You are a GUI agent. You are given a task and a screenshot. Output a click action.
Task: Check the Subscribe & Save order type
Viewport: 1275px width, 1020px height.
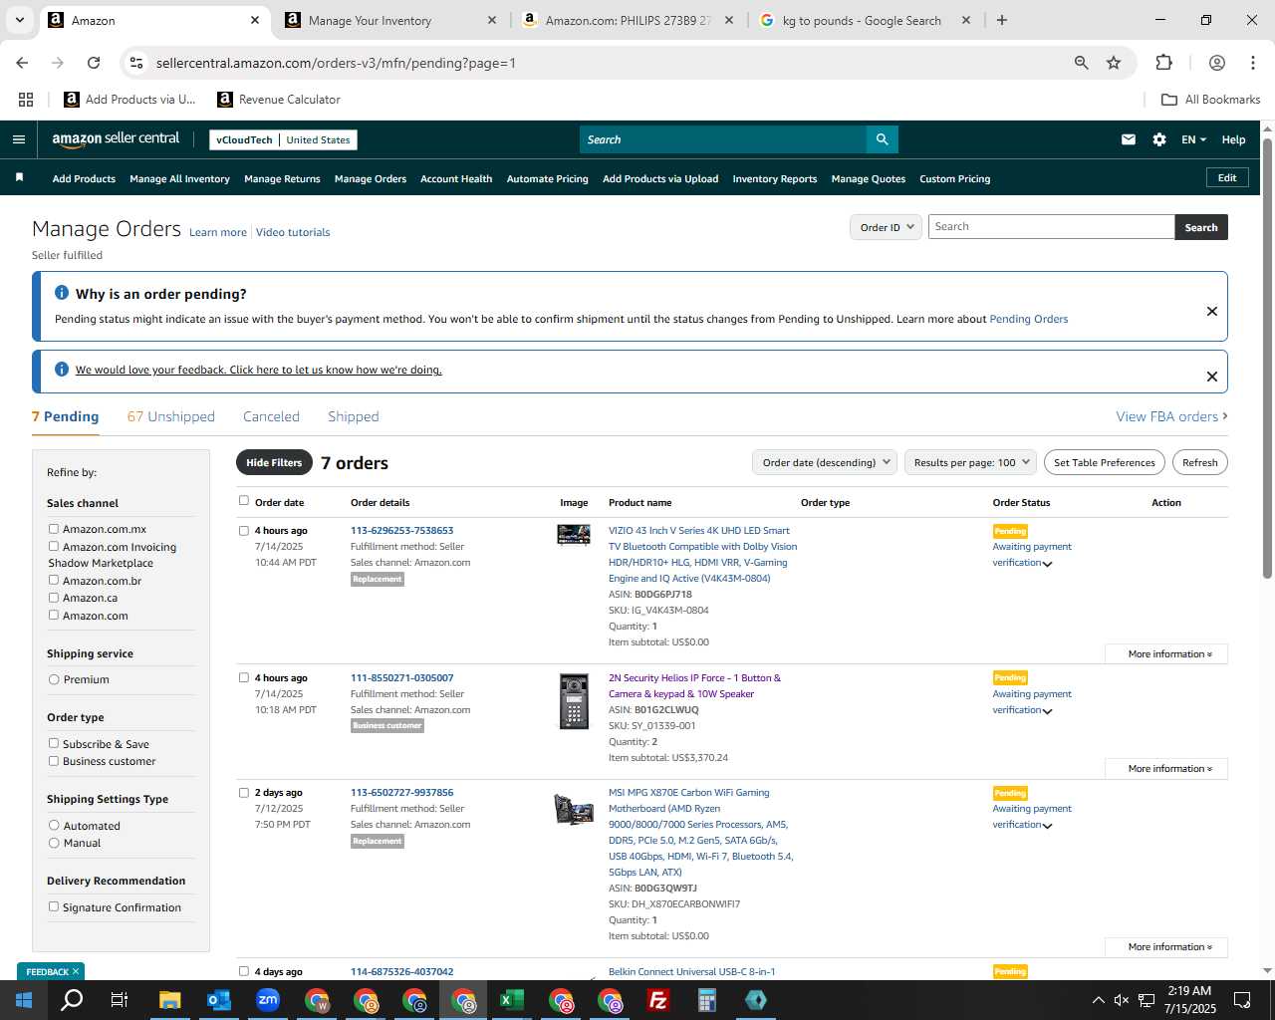[54, 743]
